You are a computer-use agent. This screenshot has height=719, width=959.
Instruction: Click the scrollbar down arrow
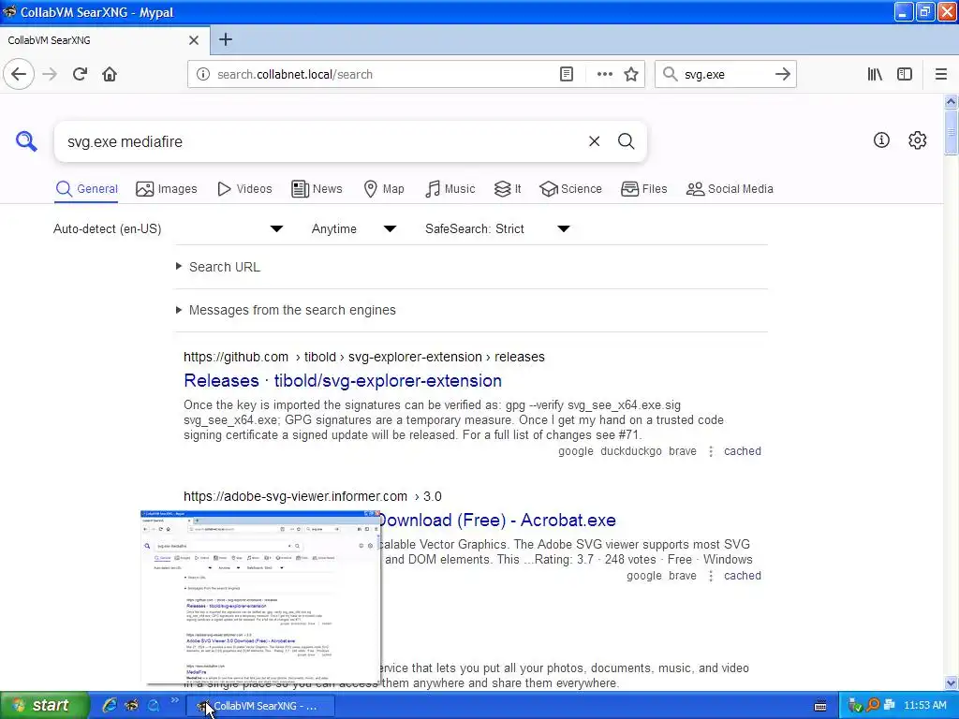tap(952, 683)
